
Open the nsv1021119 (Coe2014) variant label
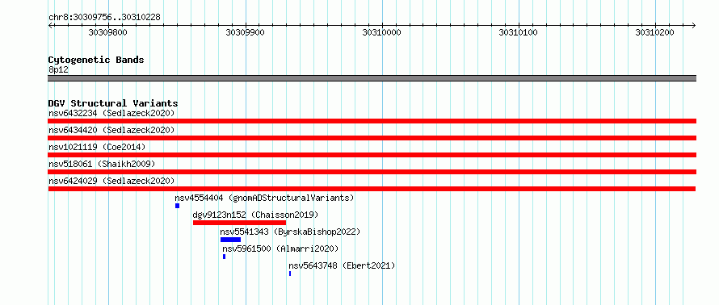tap(97, 147)
